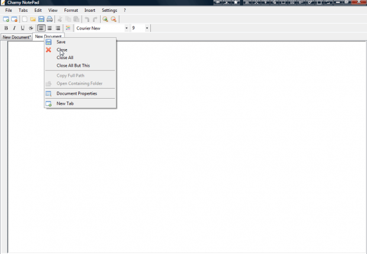Screen dimensions: 367x254
Task: Undo using the left curved arrow icon
Action: [87, 19]
